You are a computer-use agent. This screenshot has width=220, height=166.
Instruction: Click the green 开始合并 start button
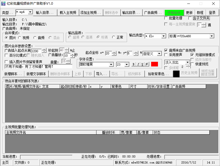coord(174,13)
